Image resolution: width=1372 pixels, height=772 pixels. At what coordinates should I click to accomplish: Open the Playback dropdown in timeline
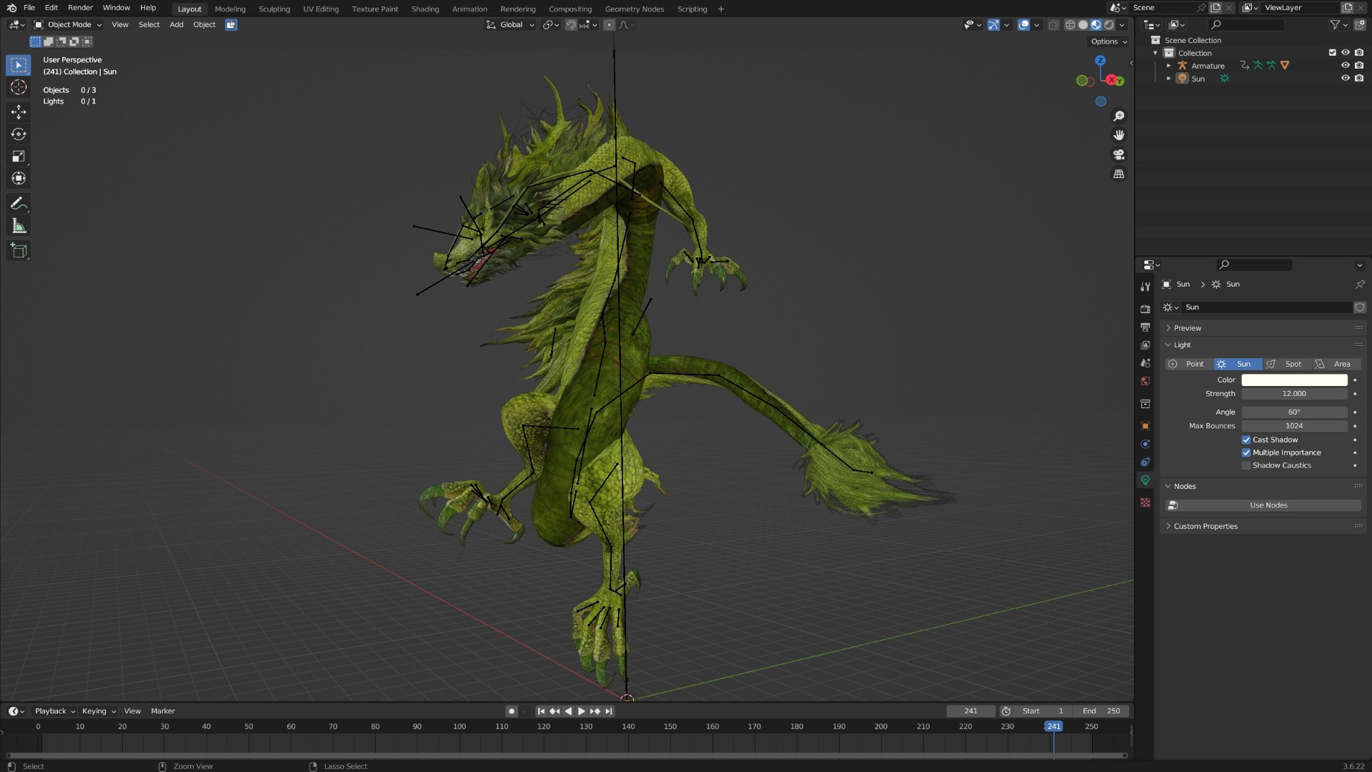(55, 711)
